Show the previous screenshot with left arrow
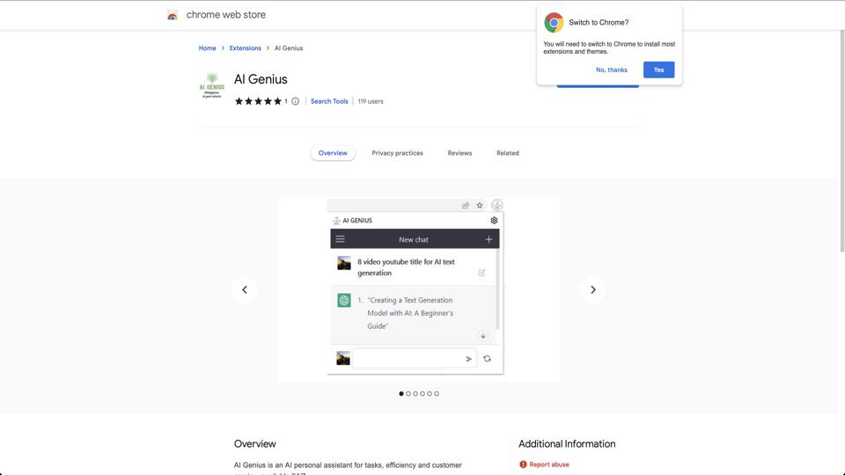 tap(245, 289)
